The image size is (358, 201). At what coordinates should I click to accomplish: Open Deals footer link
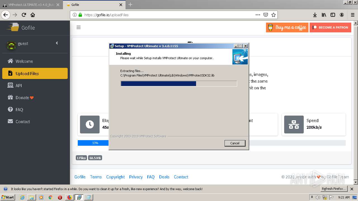pos(164,177)
